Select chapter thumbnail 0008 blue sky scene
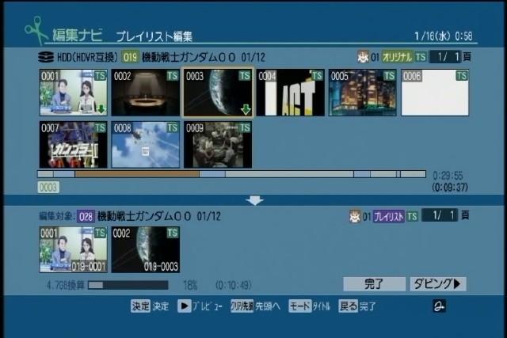 pos(146,144)
